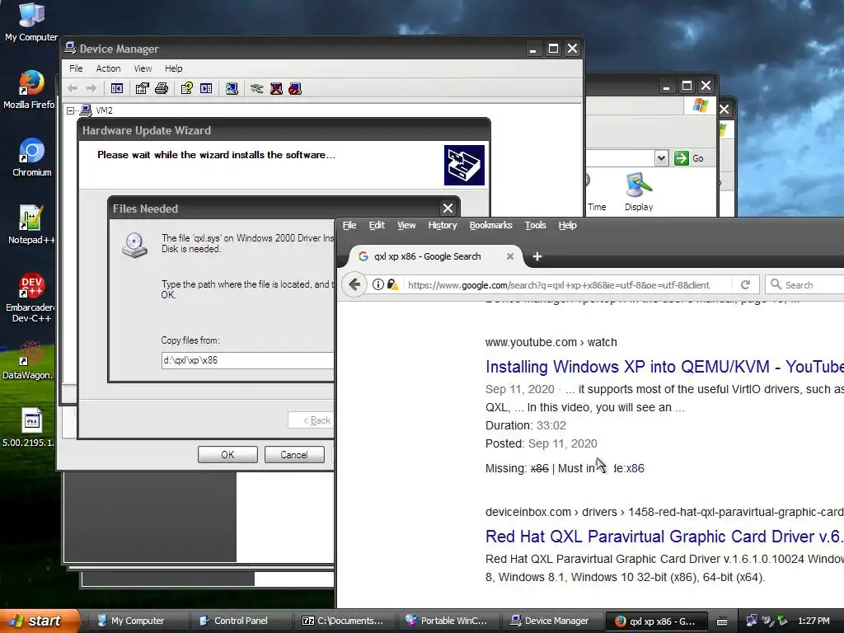
Task: Click the network connection tray icon
Action: [752, 621]
